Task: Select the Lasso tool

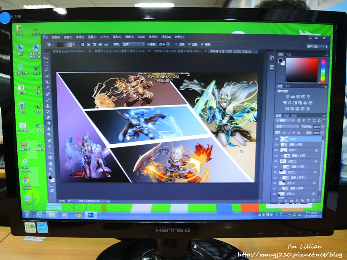Action: [47, 70]
